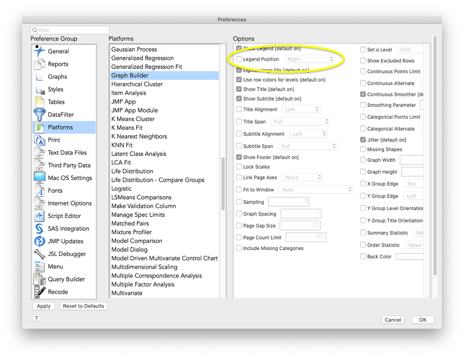464x358 pixels.
Task: Check the Lock Scales option
Action: [239, 166]
